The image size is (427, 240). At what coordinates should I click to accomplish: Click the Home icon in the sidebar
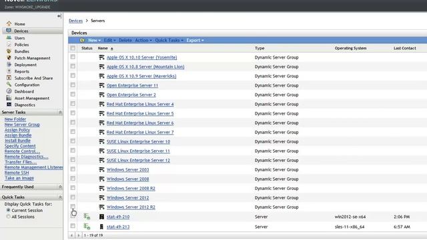(9, 24)
